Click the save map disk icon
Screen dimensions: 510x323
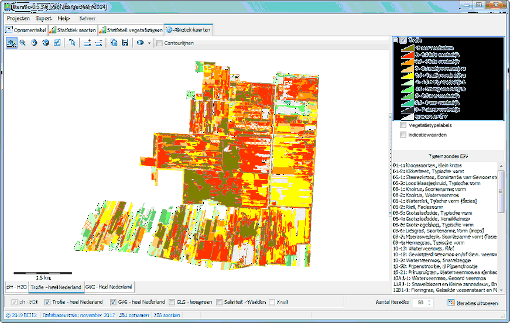tap(125, 43)
